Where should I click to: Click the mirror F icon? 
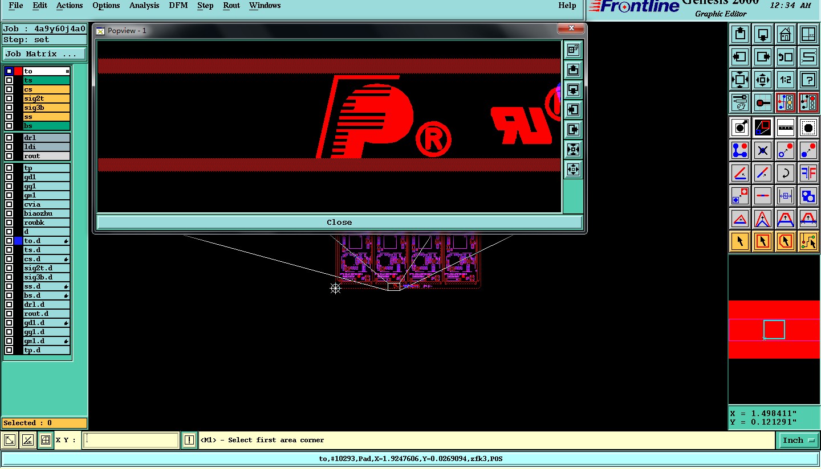(808, 173)
